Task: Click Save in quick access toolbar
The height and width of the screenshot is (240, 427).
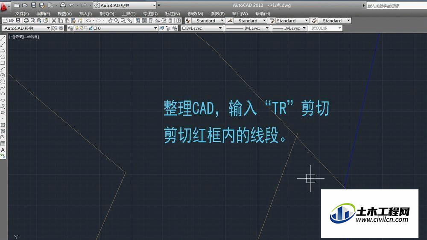Action: 33,5
